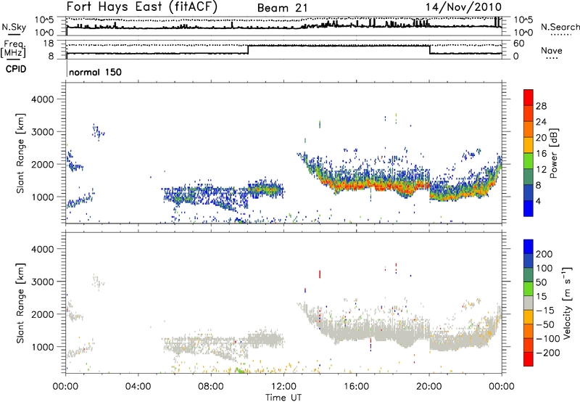Click the yellow-orange segment beside Power value 16

point(529,145)
